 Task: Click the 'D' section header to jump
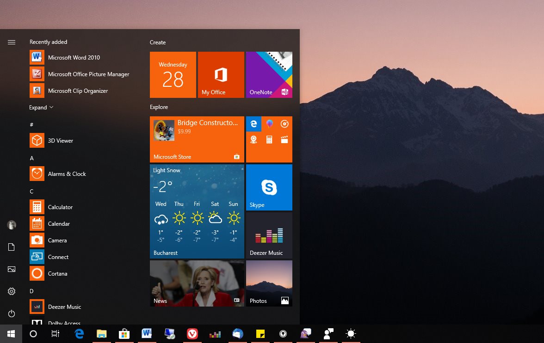pyautogui.click(x=31, y=291)
